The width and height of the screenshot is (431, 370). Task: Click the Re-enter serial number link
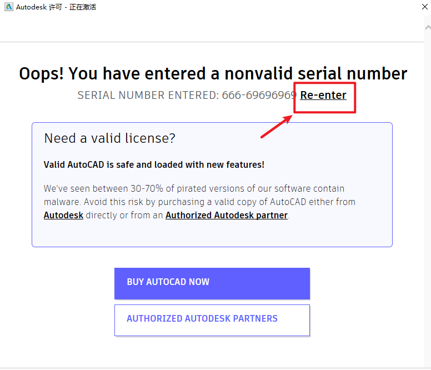pos(323,95)
